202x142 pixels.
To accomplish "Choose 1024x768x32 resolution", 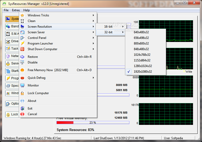I will 146,55.
